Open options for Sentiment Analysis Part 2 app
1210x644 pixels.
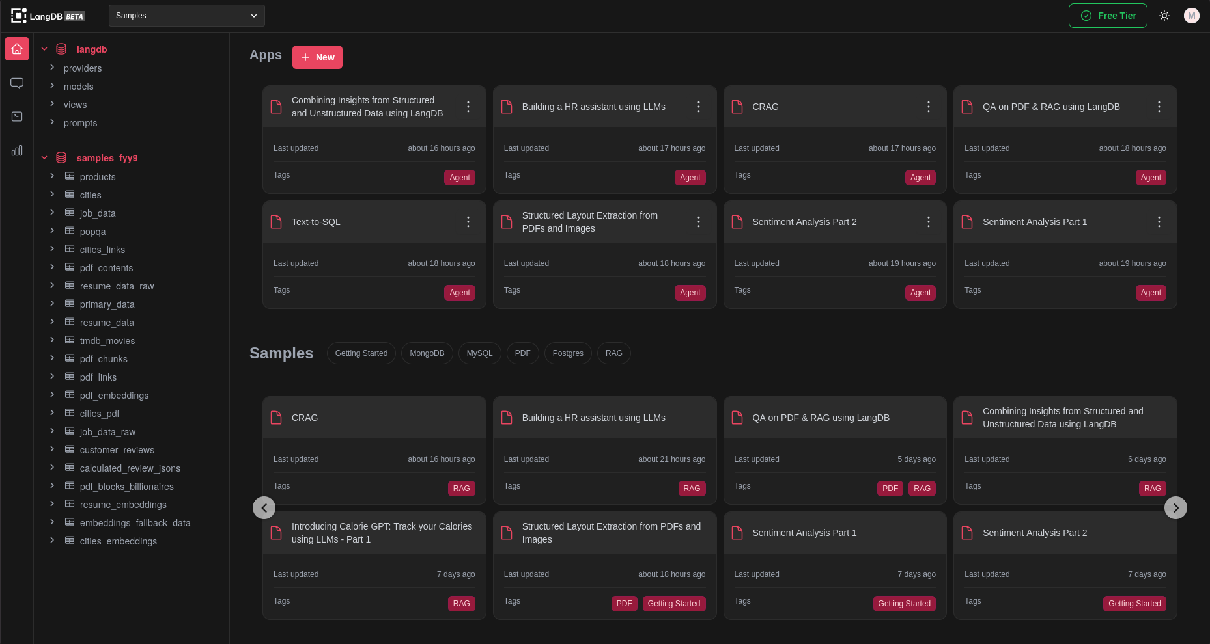(x=929, y=222)
